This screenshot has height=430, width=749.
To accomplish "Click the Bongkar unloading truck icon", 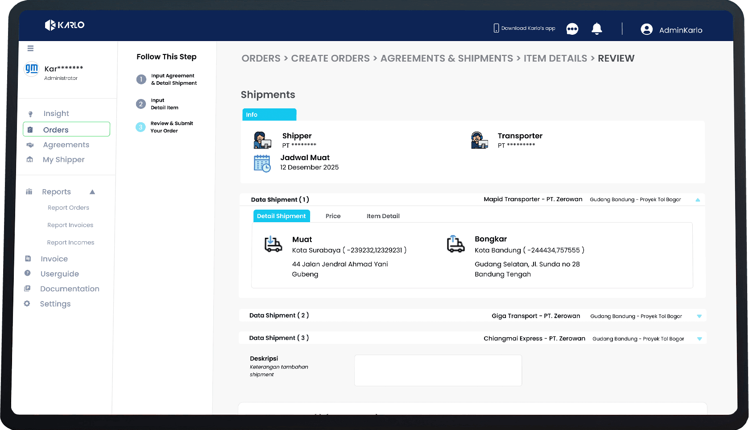I will point(456,244).
